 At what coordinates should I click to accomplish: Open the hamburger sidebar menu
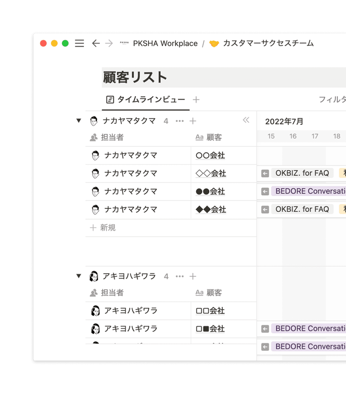point(80,43)
